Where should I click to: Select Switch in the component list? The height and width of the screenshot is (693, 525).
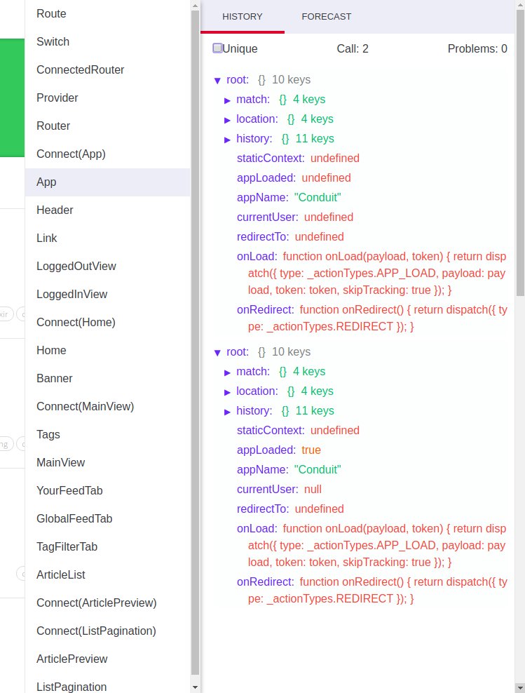coord(108,41)
